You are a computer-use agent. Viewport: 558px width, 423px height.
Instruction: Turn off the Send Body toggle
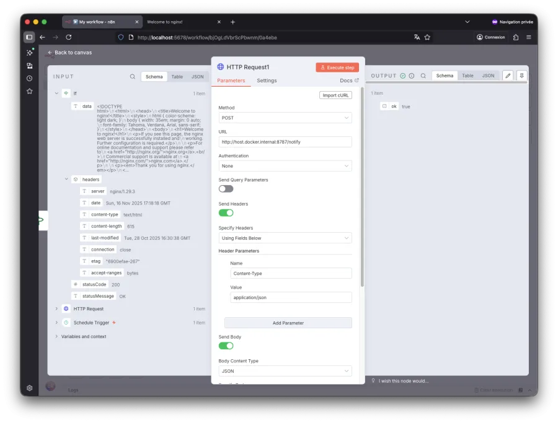point(226,346)
